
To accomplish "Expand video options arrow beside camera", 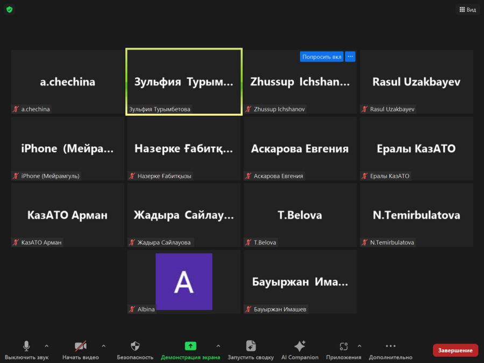I will [x=104, y=346].
